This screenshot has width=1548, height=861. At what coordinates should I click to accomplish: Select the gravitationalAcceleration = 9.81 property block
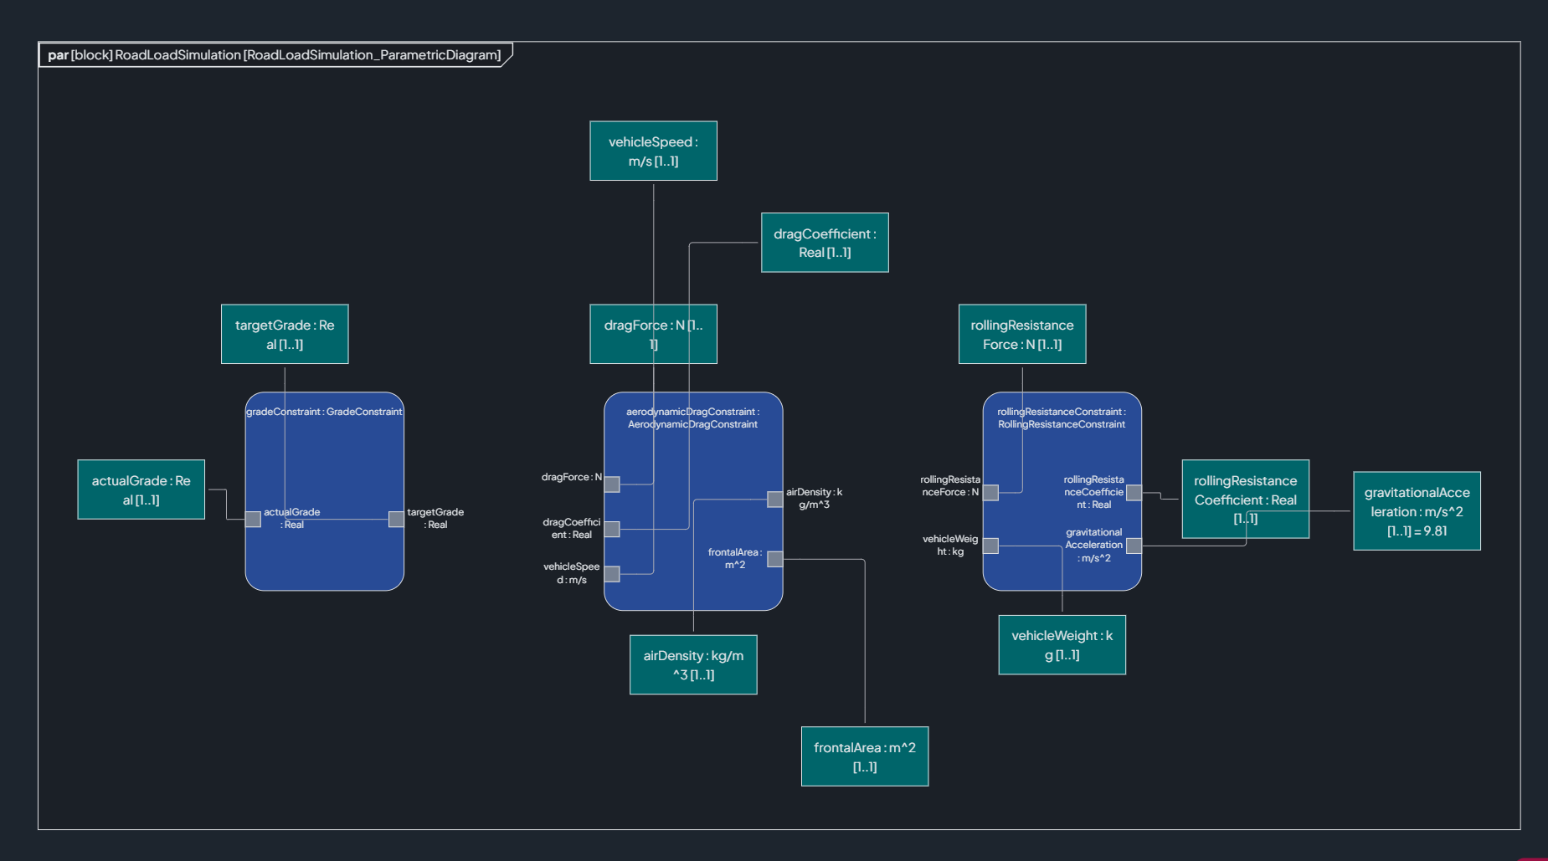coord(1417,511)
